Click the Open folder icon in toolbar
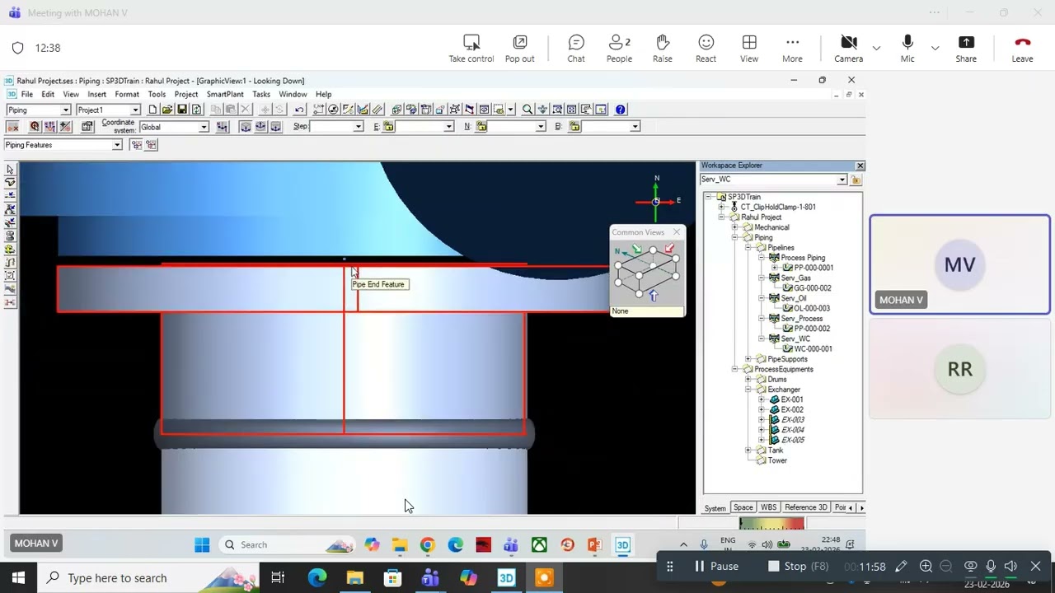Viewport: 1055px width, 593px height. coord(167,110)
